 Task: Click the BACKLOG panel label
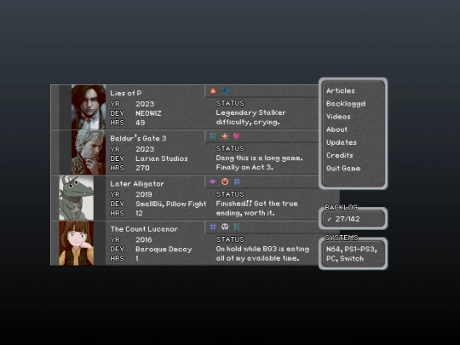click(x=341, y=207)
